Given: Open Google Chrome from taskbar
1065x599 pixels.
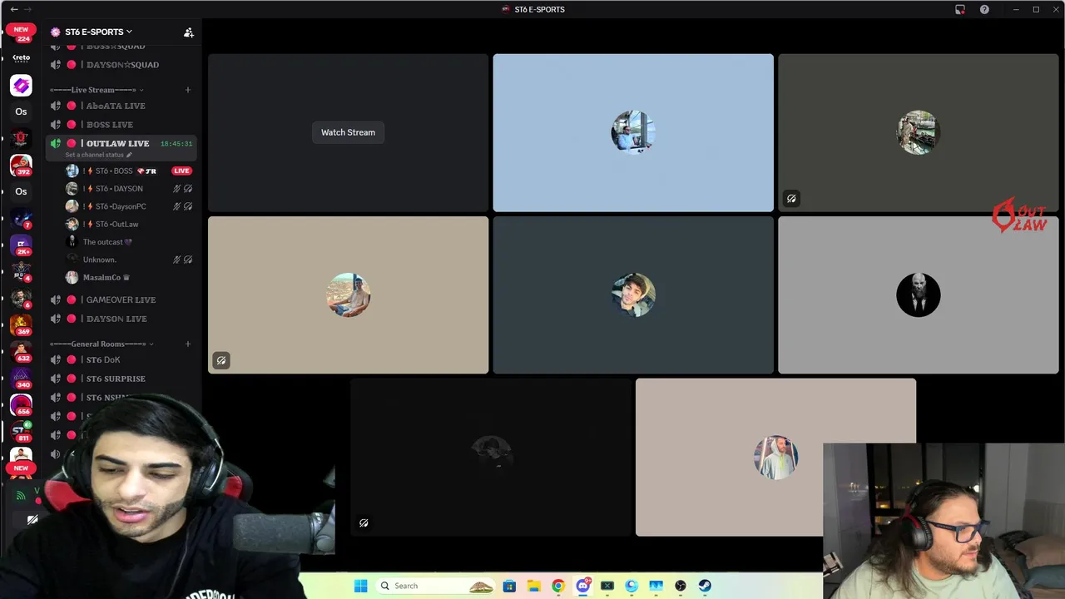Looking at the screenshot, I should click(x=558, y=586).
